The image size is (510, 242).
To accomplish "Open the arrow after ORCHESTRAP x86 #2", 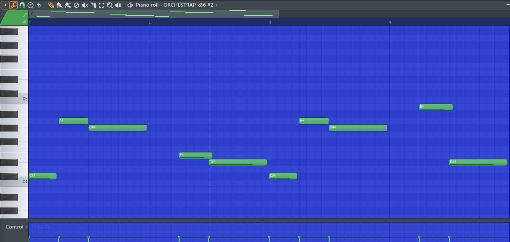I will (217, 5).
